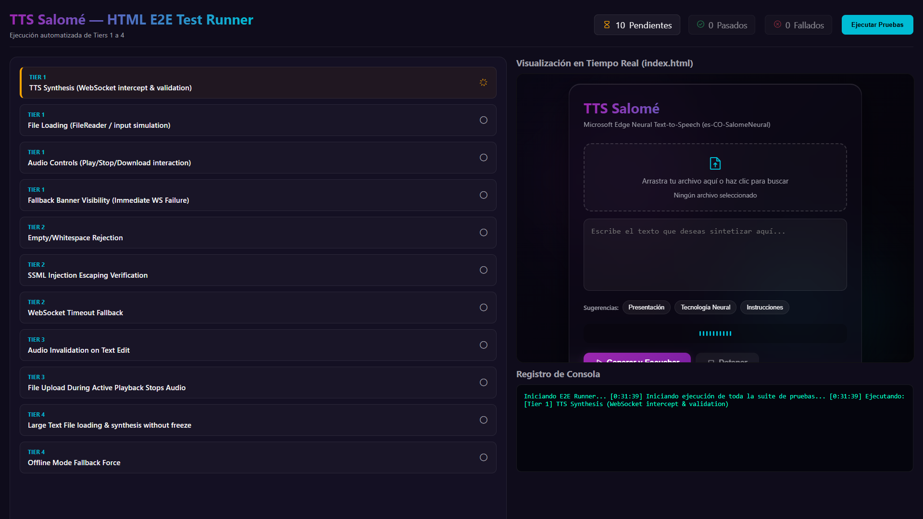Click status circle for SSML Injection Escaping
923x519 pixels.
[484, 270]
